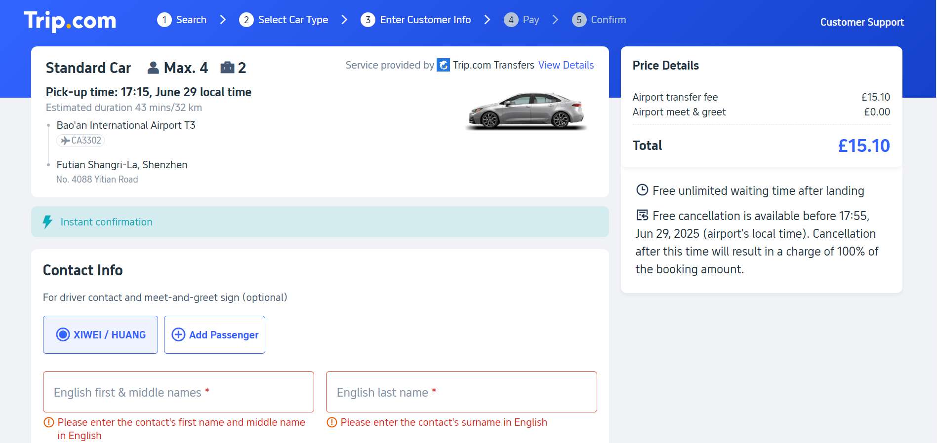937x443 pixels.
Task: Select the XIWEI / HUANG passenger radio
Action: (100, 334)
